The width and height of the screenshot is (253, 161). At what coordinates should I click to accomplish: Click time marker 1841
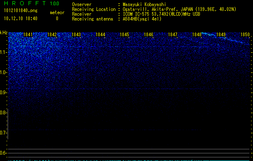(28, 35)
